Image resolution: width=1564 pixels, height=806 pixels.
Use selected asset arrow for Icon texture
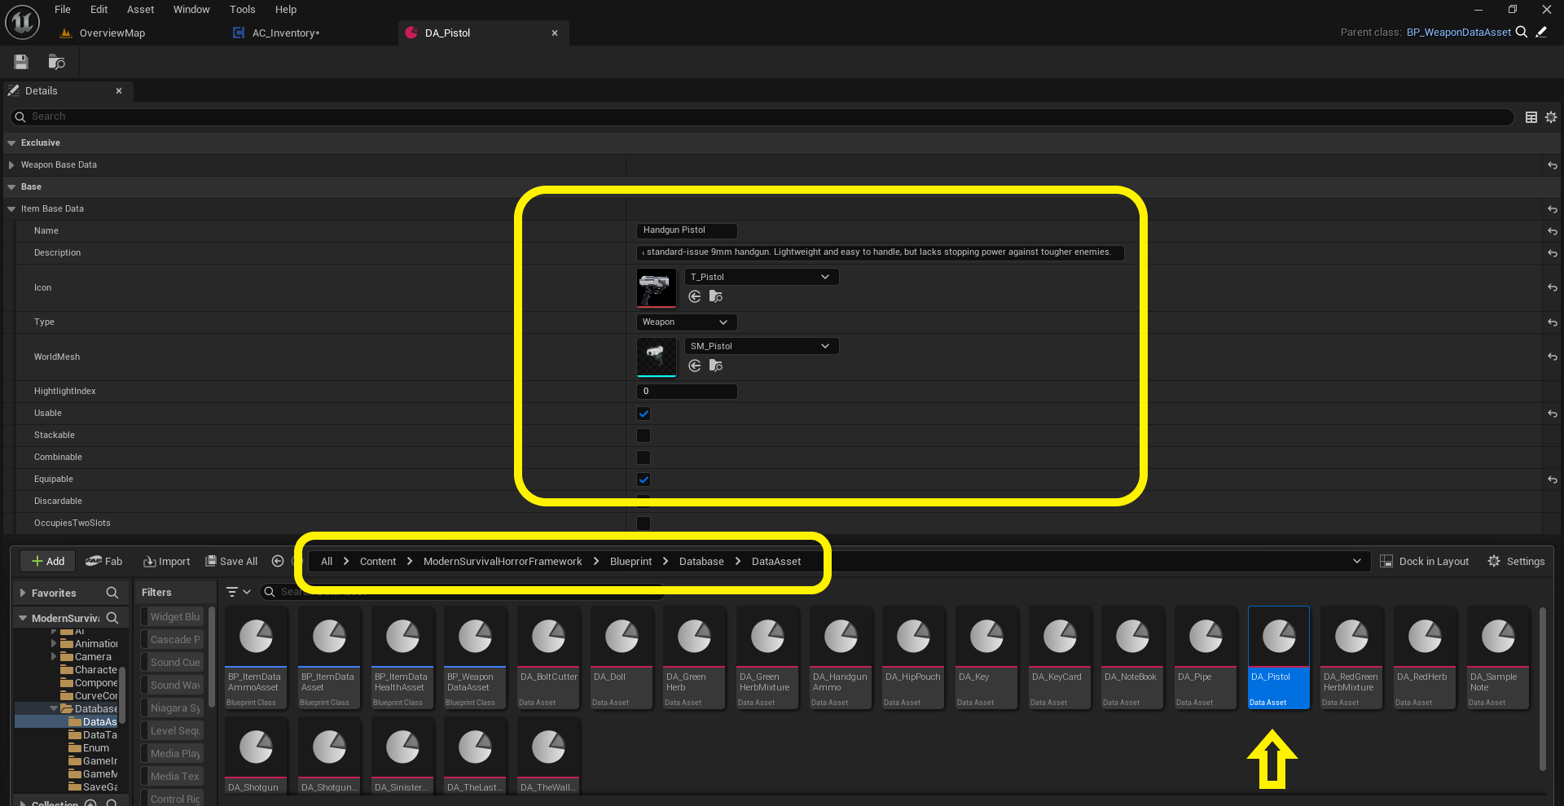(695, 297)
